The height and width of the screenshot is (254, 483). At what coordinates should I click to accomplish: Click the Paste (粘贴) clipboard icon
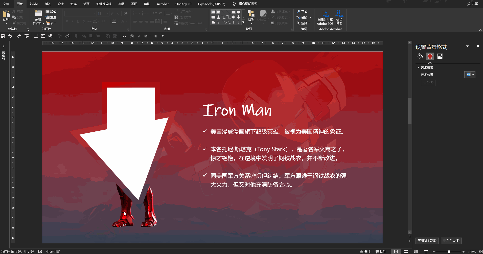(x=6, y=14)
